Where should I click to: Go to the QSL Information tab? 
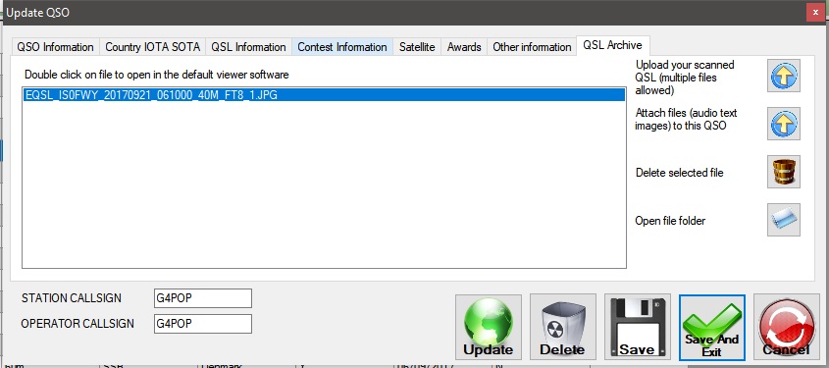pos(248,47)
